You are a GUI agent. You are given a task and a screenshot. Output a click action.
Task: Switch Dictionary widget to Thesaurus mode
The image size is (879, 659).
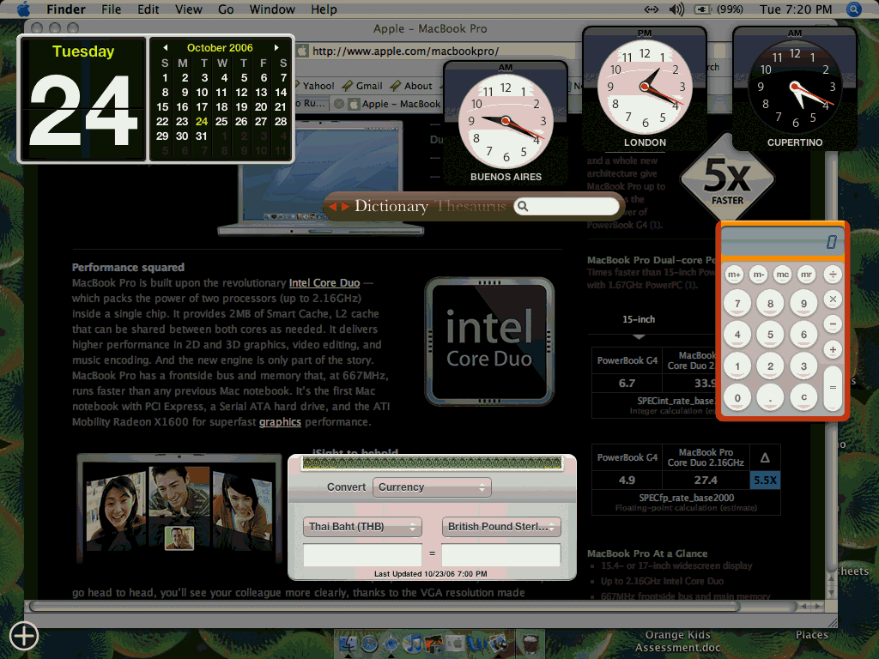click(x=471, y=206)
